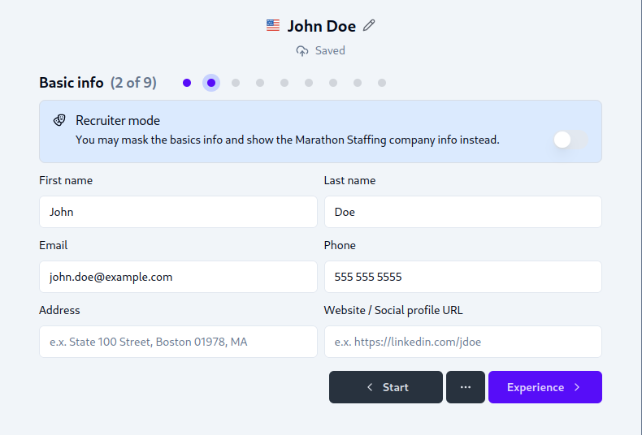Viewport: 642px width, 435px height.
Task: Click the First name field containing John
Action: click(x=178, y=212)
